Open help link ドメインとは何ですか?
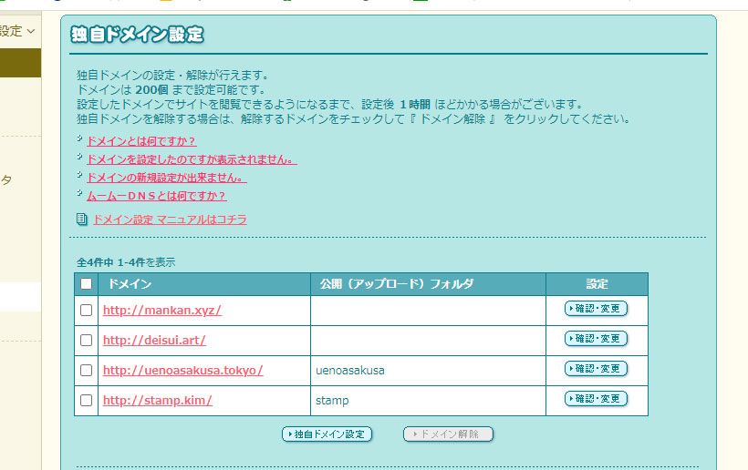Screen dimensions: 748x470 pos(141,141)
